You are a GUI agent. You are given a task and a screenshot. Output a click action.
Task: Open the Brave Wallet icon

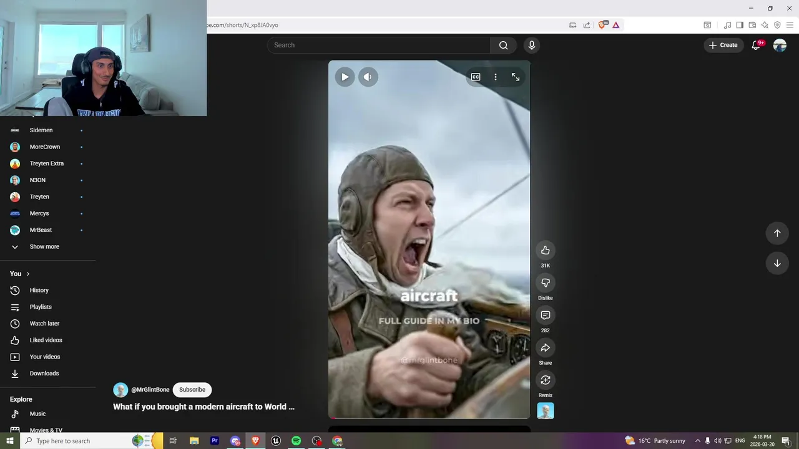(752, 25)
